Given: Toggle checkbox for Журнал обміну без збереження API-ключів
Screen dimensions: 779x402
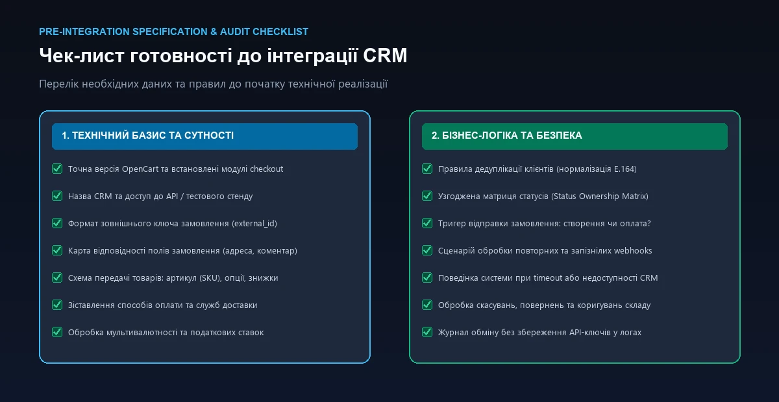Looking at the screenshot, I should (x=427, y=332).
